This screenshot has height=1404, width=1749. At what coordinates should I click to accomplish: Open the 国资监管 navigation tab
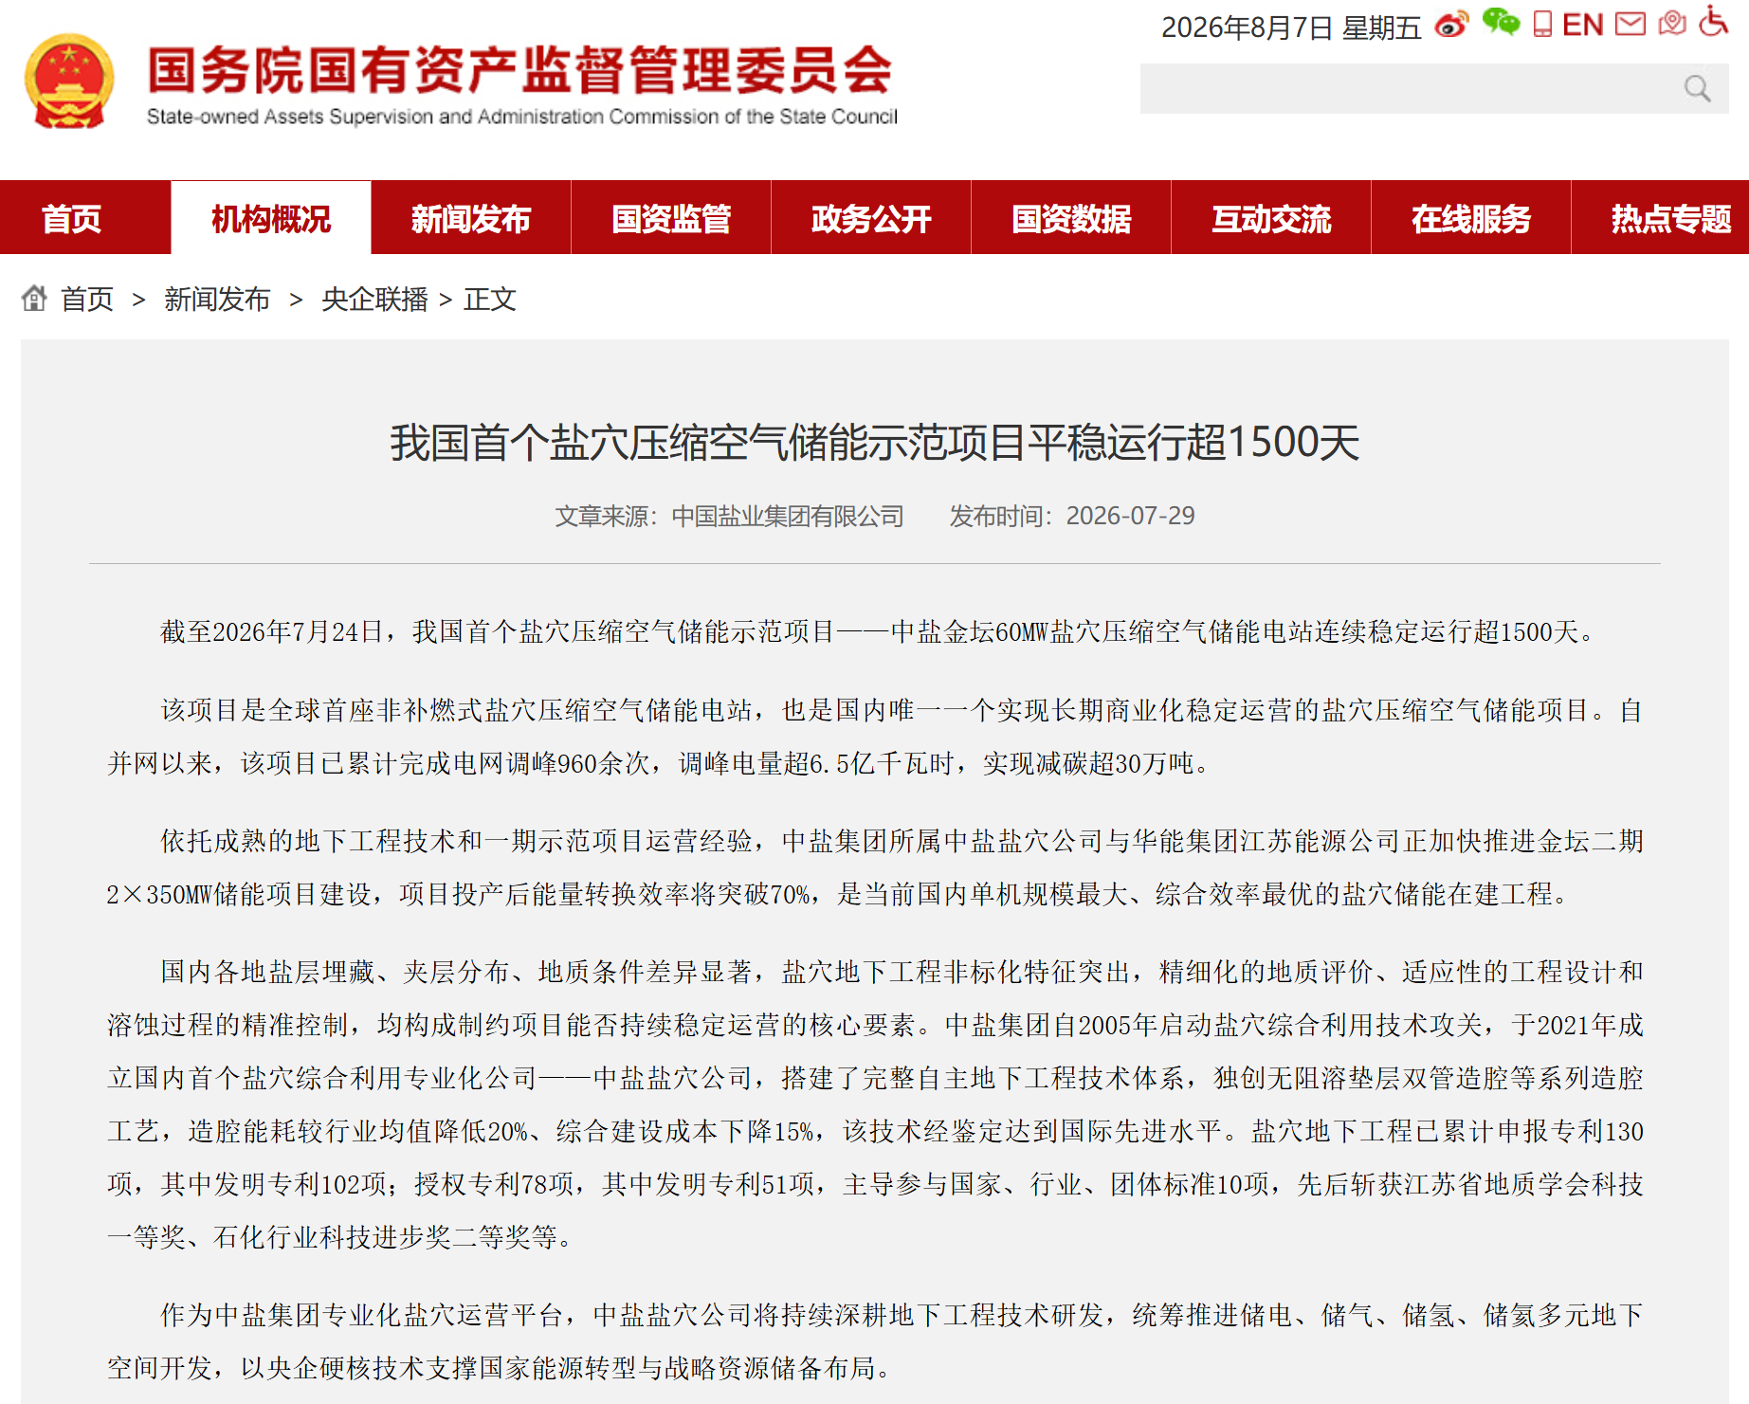671,219
